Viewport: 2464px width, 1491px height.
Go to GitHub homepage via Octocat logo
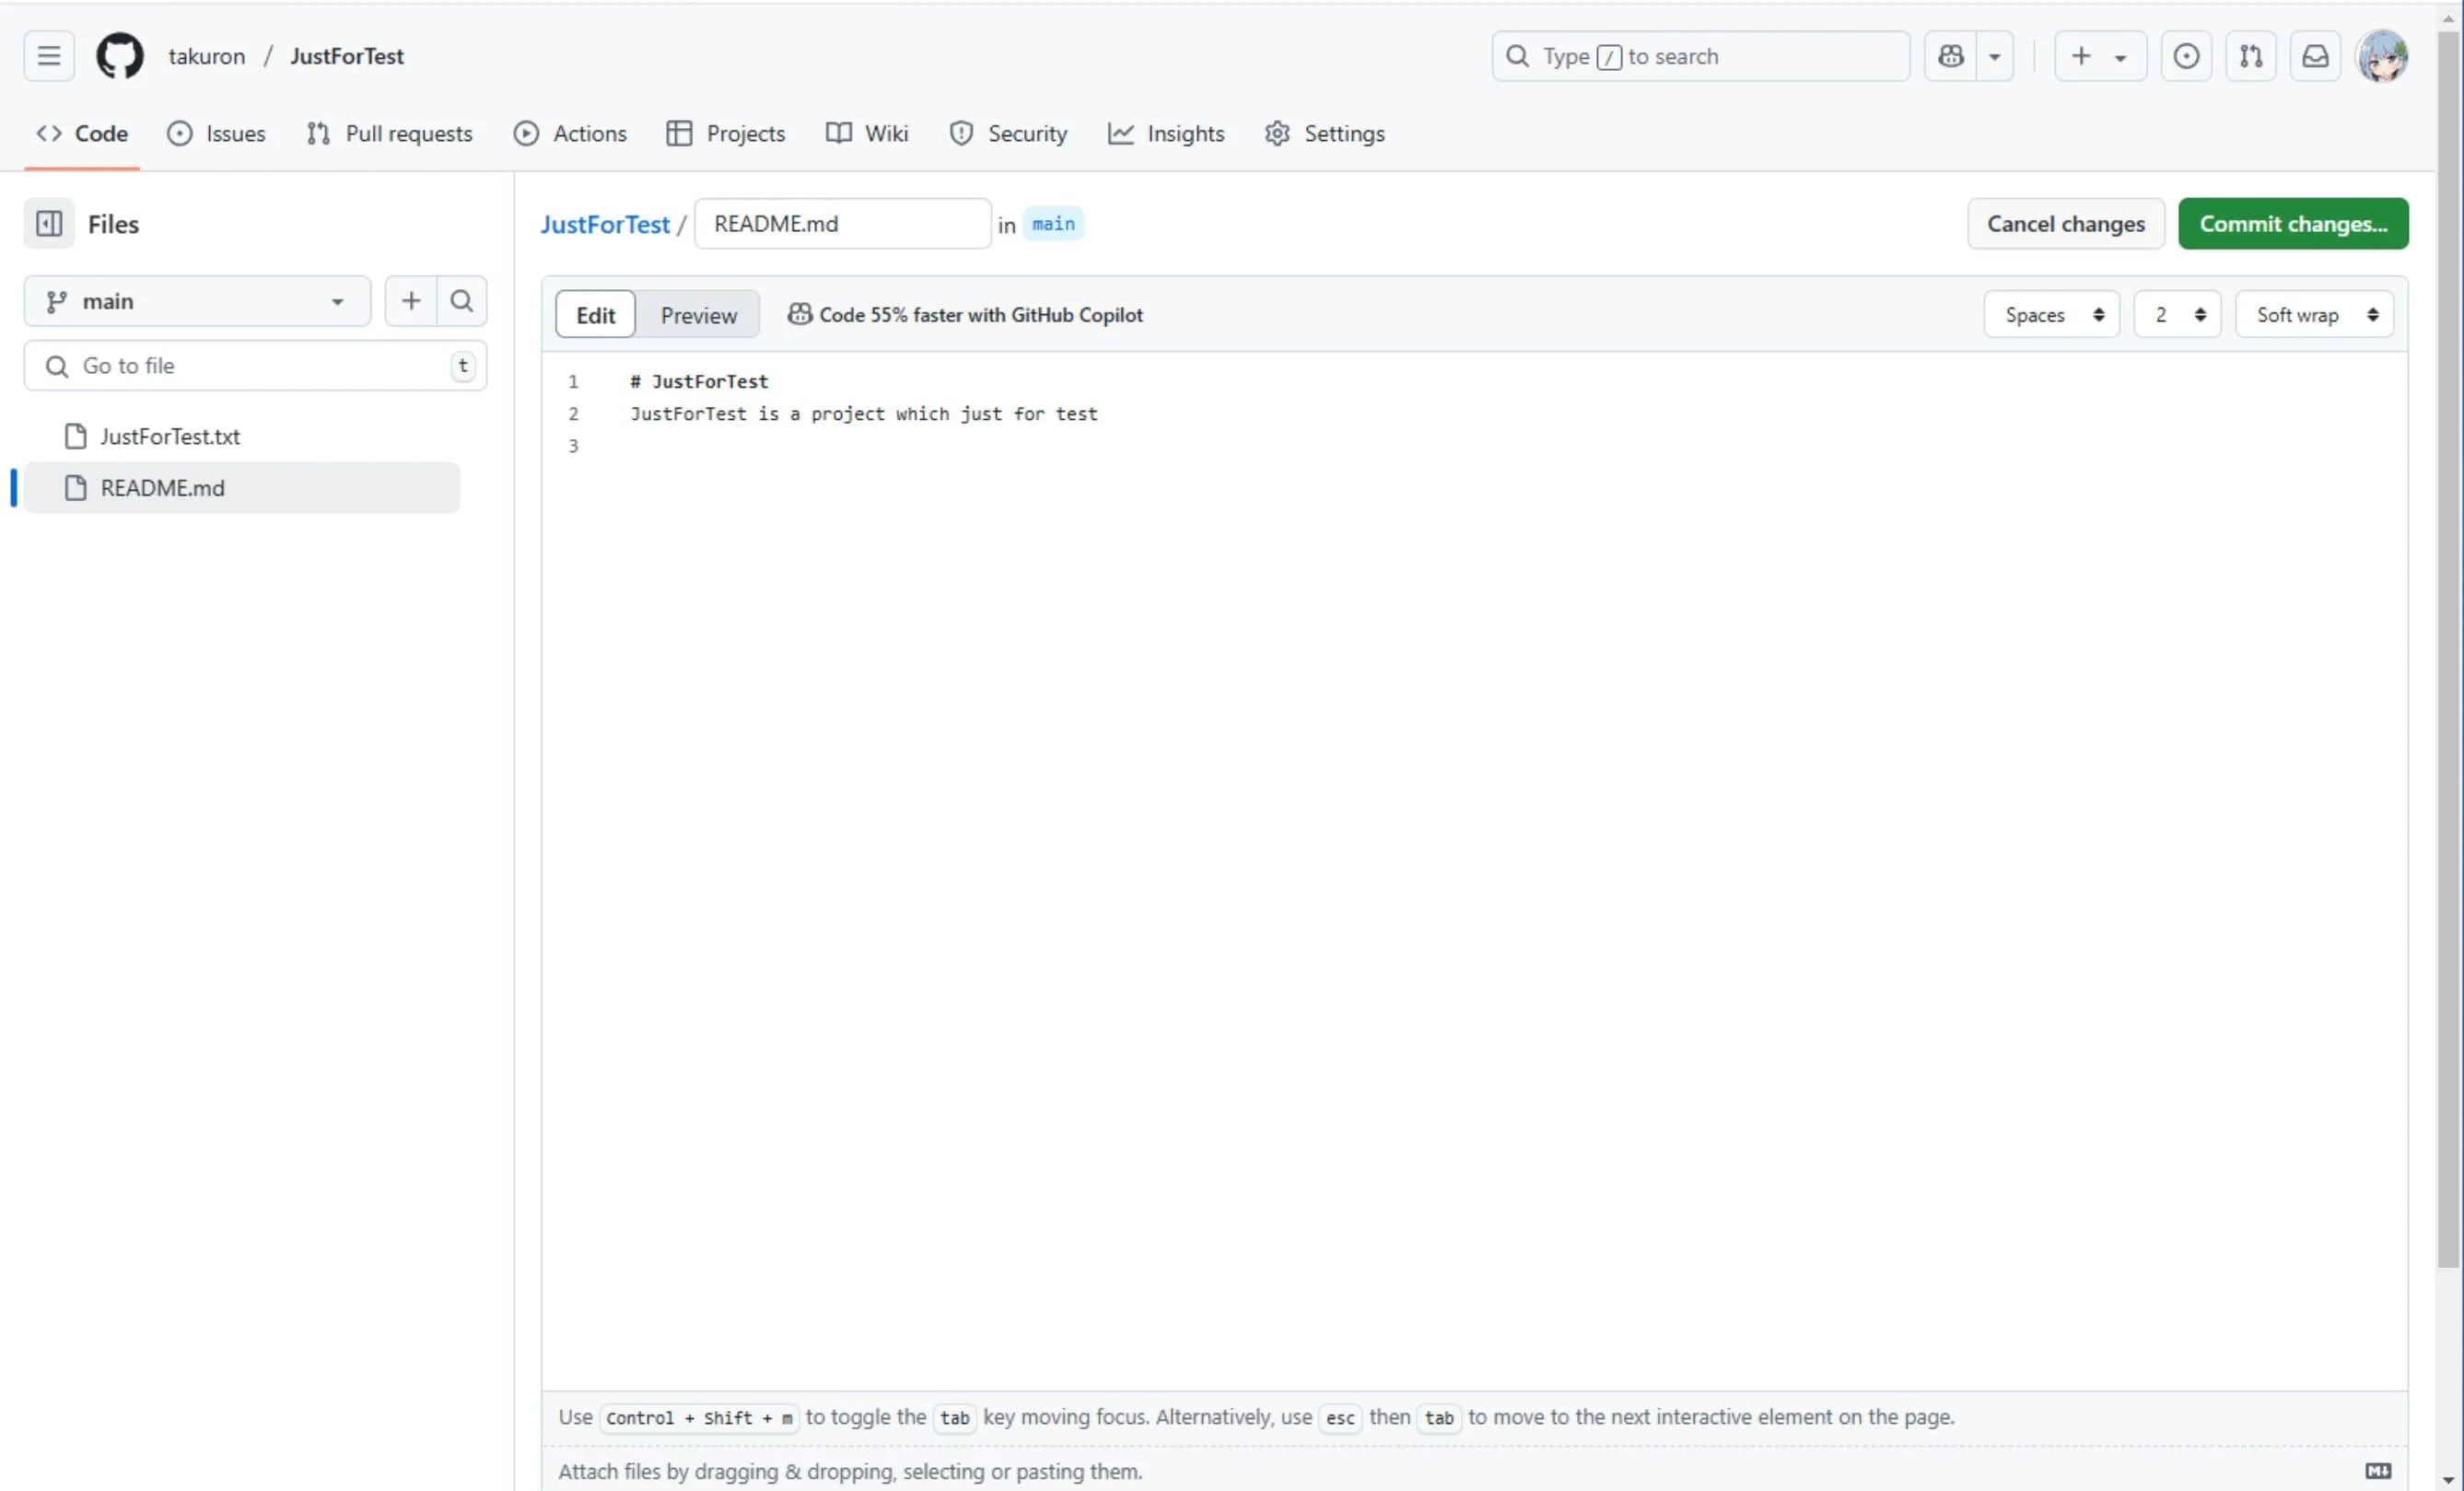point(120,56)
